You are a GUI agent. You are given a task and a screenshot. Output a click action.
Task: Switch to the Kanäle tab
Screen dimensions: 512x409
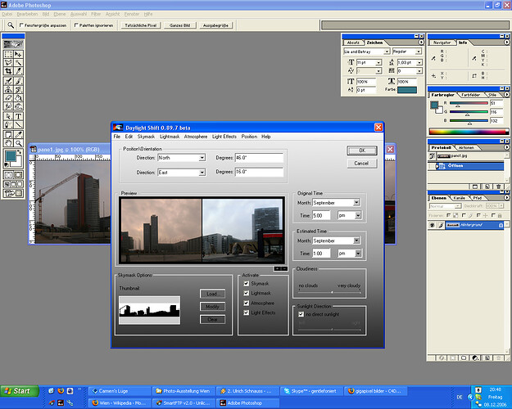coord(459,198)
